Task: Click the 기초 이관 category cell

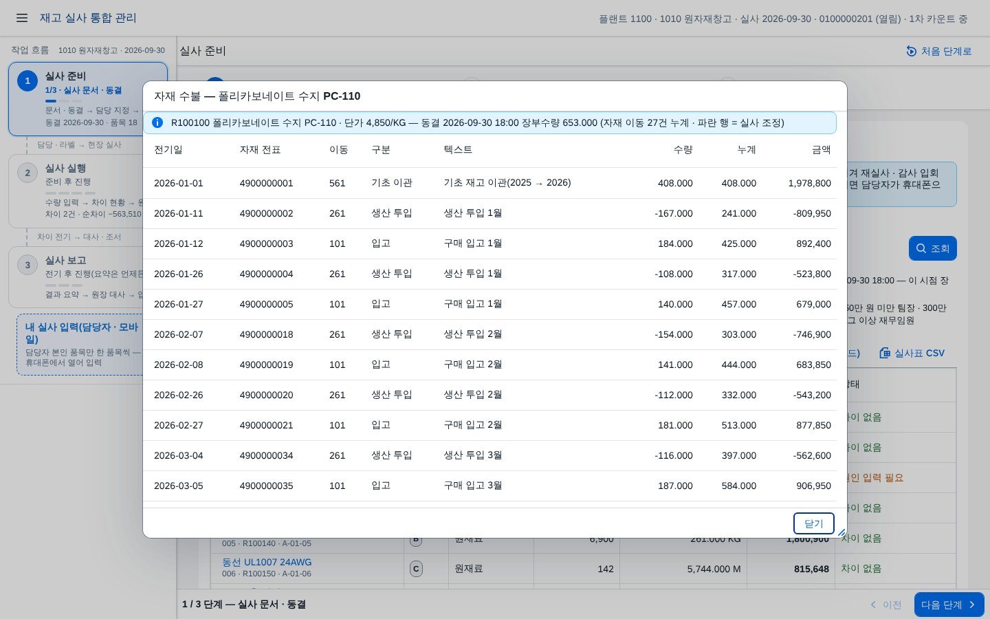Action: 392,183
